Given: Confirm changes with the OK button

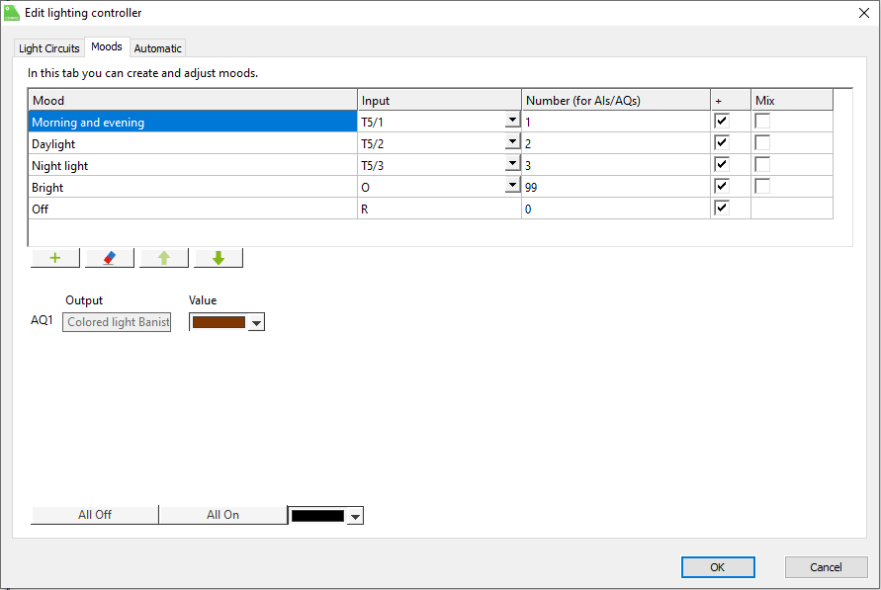Looking at the screenshot, I should pos(718,567).
